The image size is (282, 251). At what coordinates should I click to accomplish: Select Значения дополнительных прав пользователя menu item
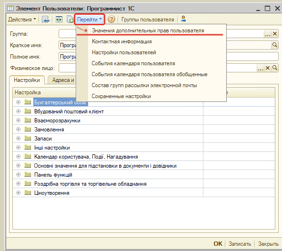[x=148, y=30]
